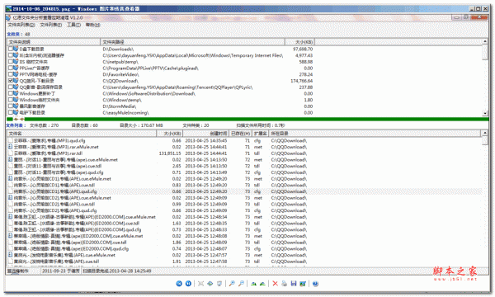495x297 pixels.
Task: Click the viewer icon in the outer title bar
Action: [8, 9]
